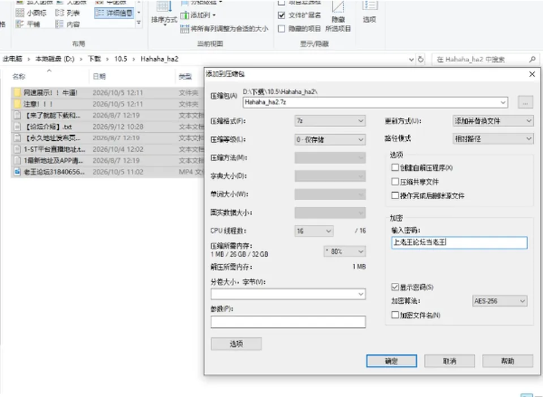543x397 pixels.
Task: Open the 更新方式 dropdown
Action: coord(493,121)
